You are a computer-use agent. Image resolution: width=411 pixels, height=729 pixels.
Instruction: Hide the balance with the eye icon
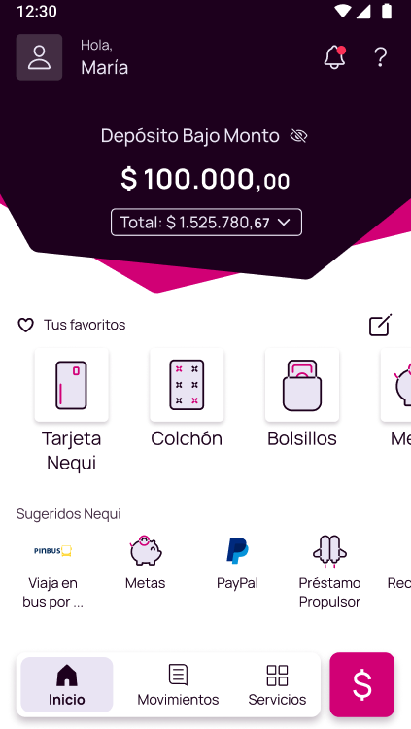(x=298, y=136)
